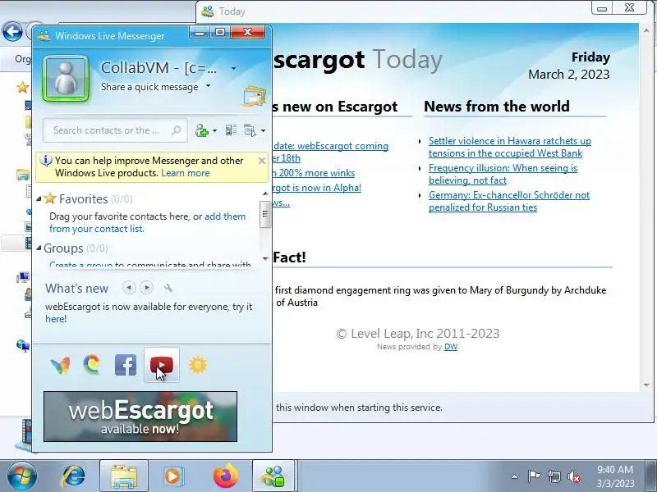Open the YouTube tab icon
This screenshot has width=657, height=492.
point(161,365)
